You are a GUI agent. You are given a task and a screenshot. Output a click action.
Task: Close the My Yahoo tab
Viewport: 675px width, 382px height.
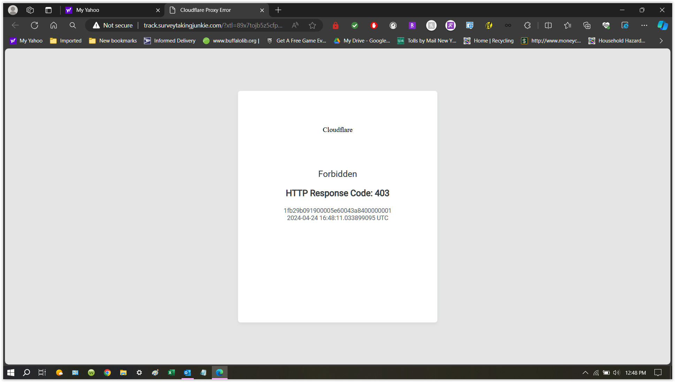(x=158, y=10)
